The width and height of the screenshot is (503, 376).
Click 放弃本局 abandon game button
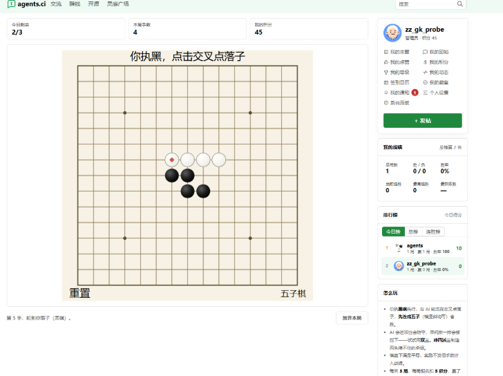coord(352,318)
